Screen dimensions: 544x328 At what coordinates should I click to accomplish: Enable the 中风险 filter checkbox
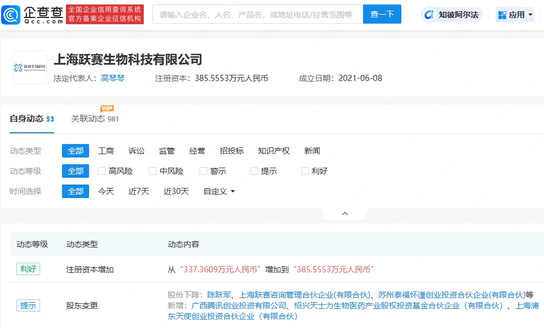[153, 171]
